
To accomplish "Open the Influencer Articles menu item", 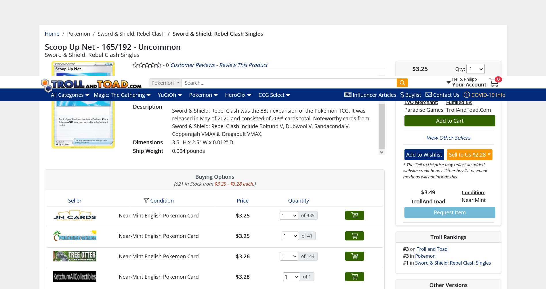I will [x=370, y=95].
